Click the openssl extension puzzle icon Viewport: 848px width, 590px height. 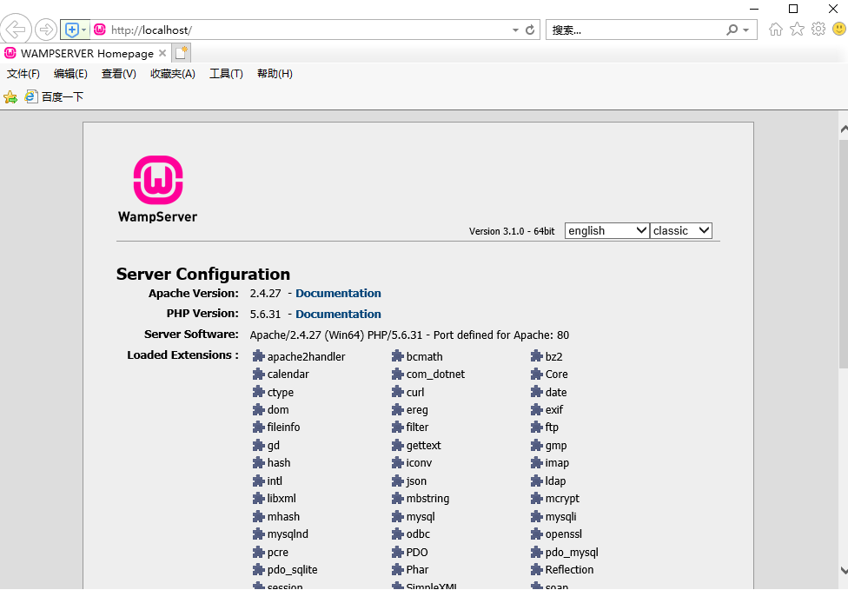tap(536, 534)
